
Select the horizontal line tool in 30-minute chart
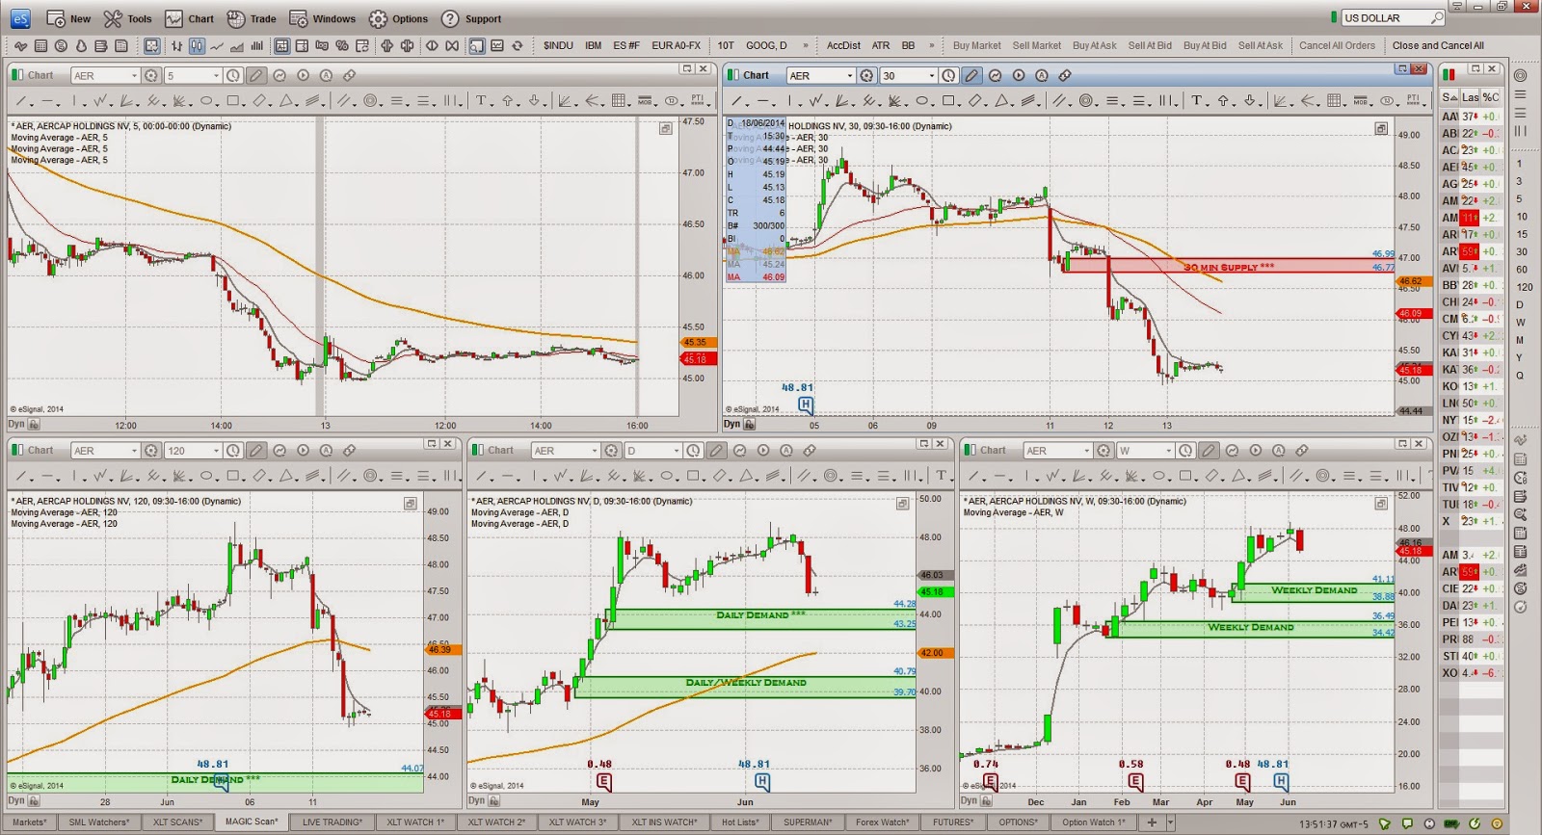pos(764,100)
